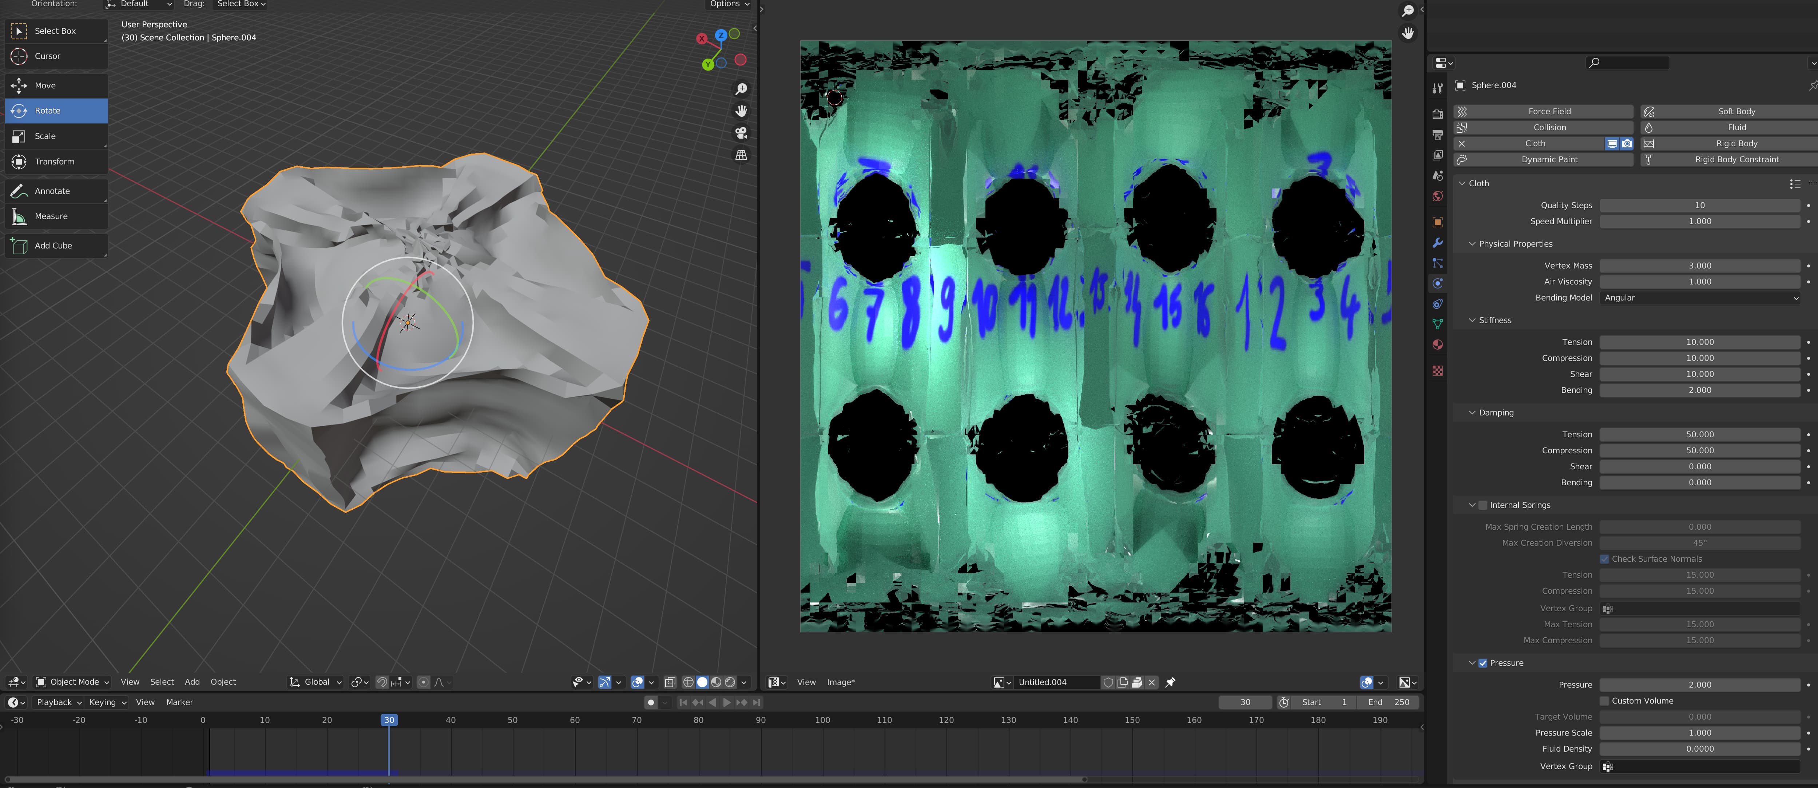
Task: Open Material properties tab
Action: coord(1438,345)
